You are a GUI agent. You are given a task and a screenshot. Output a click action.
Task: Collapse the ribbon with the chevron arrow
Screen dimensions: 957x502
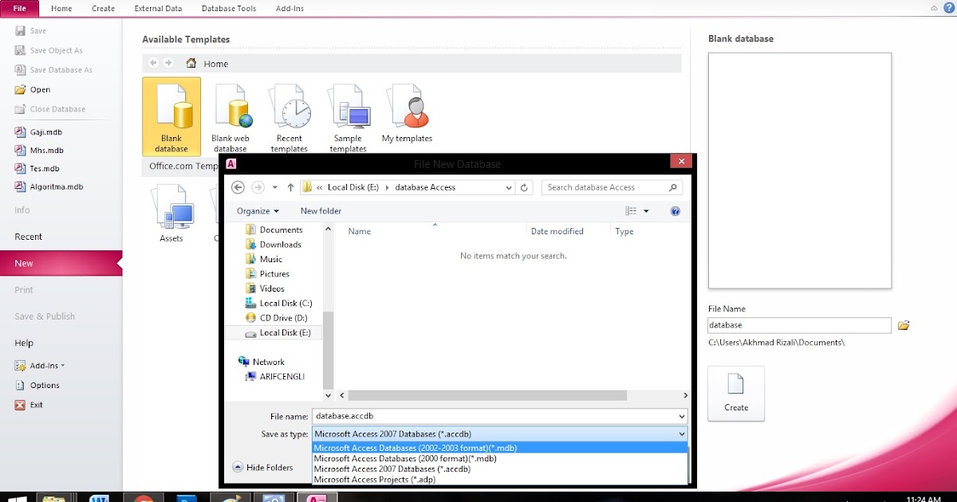pos(934,8)
